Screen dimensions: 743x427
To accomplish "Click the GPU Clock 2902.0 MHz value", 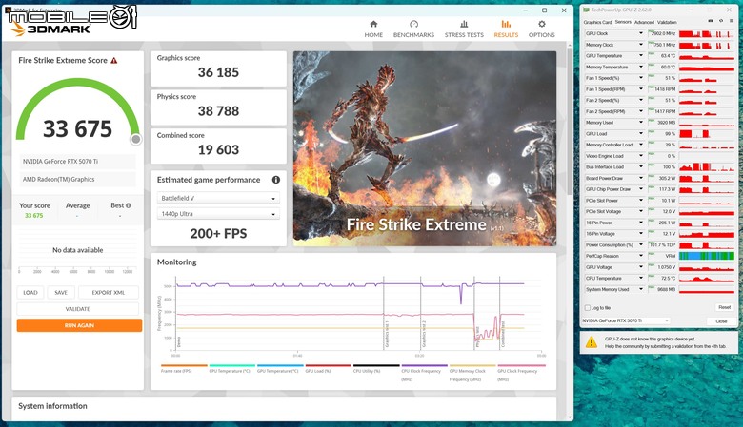I will coord(663,33).
